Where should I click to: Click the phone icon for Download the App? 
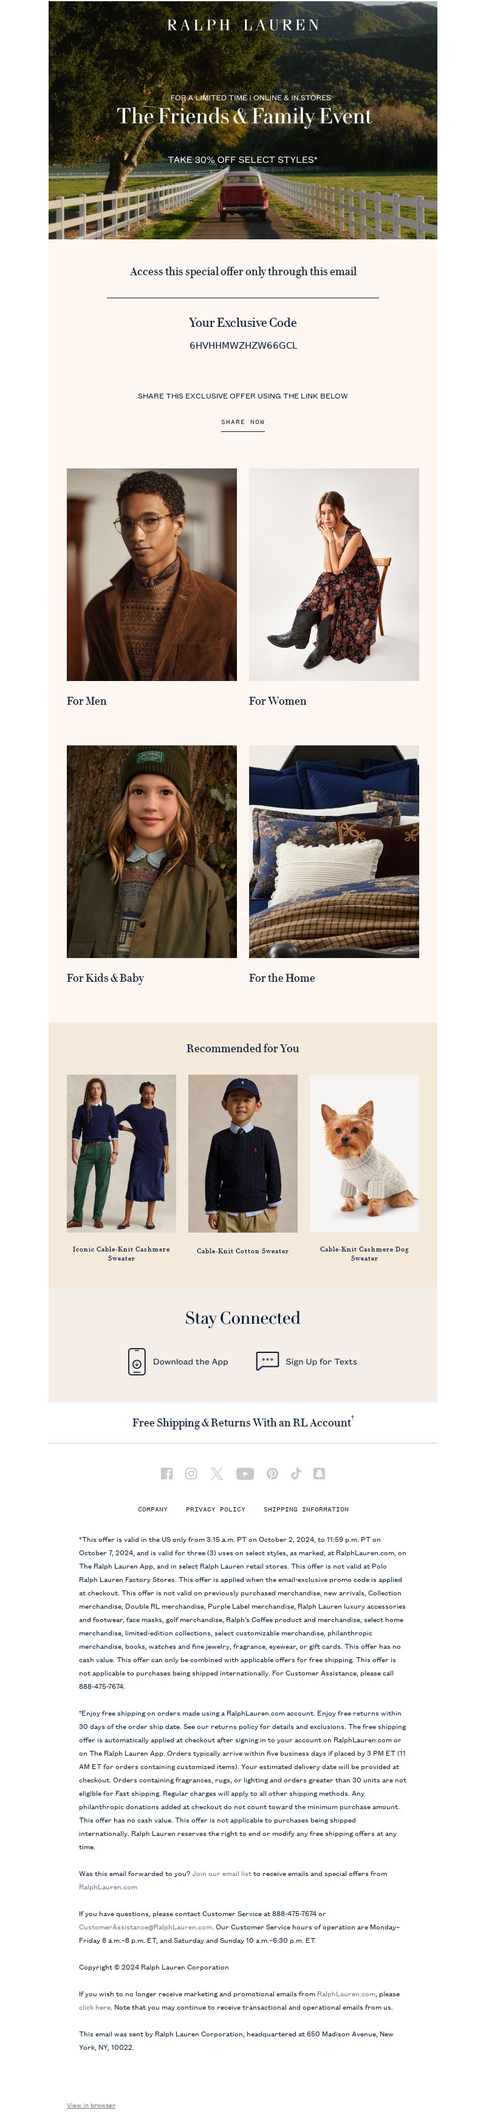click(137, 1361)
